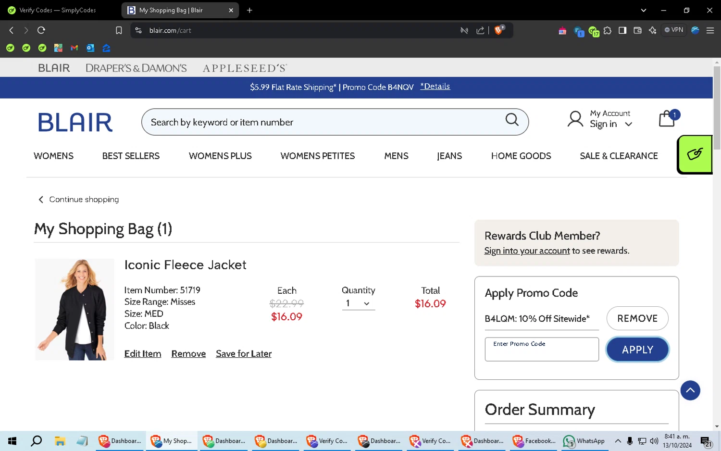Screen dimensions: 721x451
Task: Select the My Shopping Bag Blair tab
Action: (x=180, y=10)
